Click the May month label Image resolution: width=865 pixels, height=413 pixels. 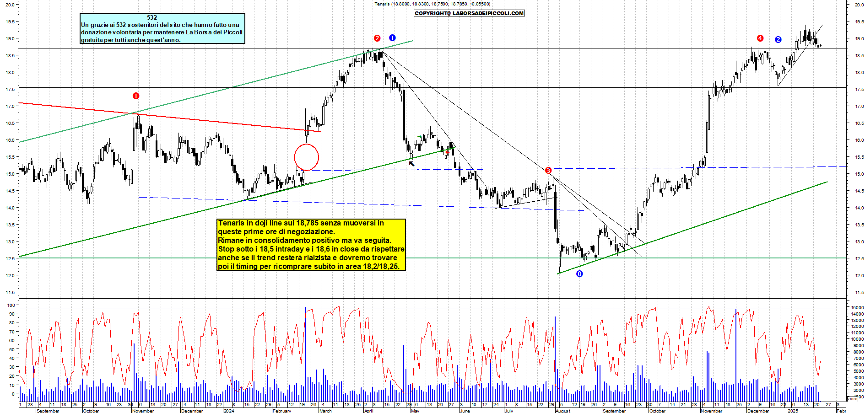415,411
